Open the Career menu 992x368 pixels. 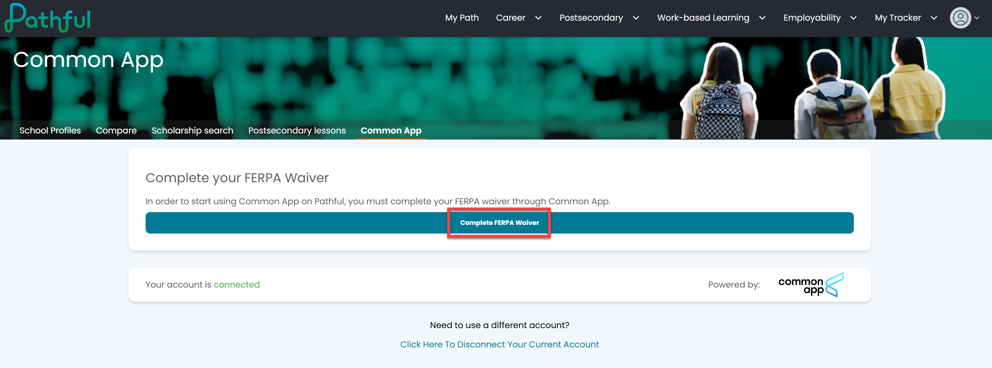pos(510,18)
